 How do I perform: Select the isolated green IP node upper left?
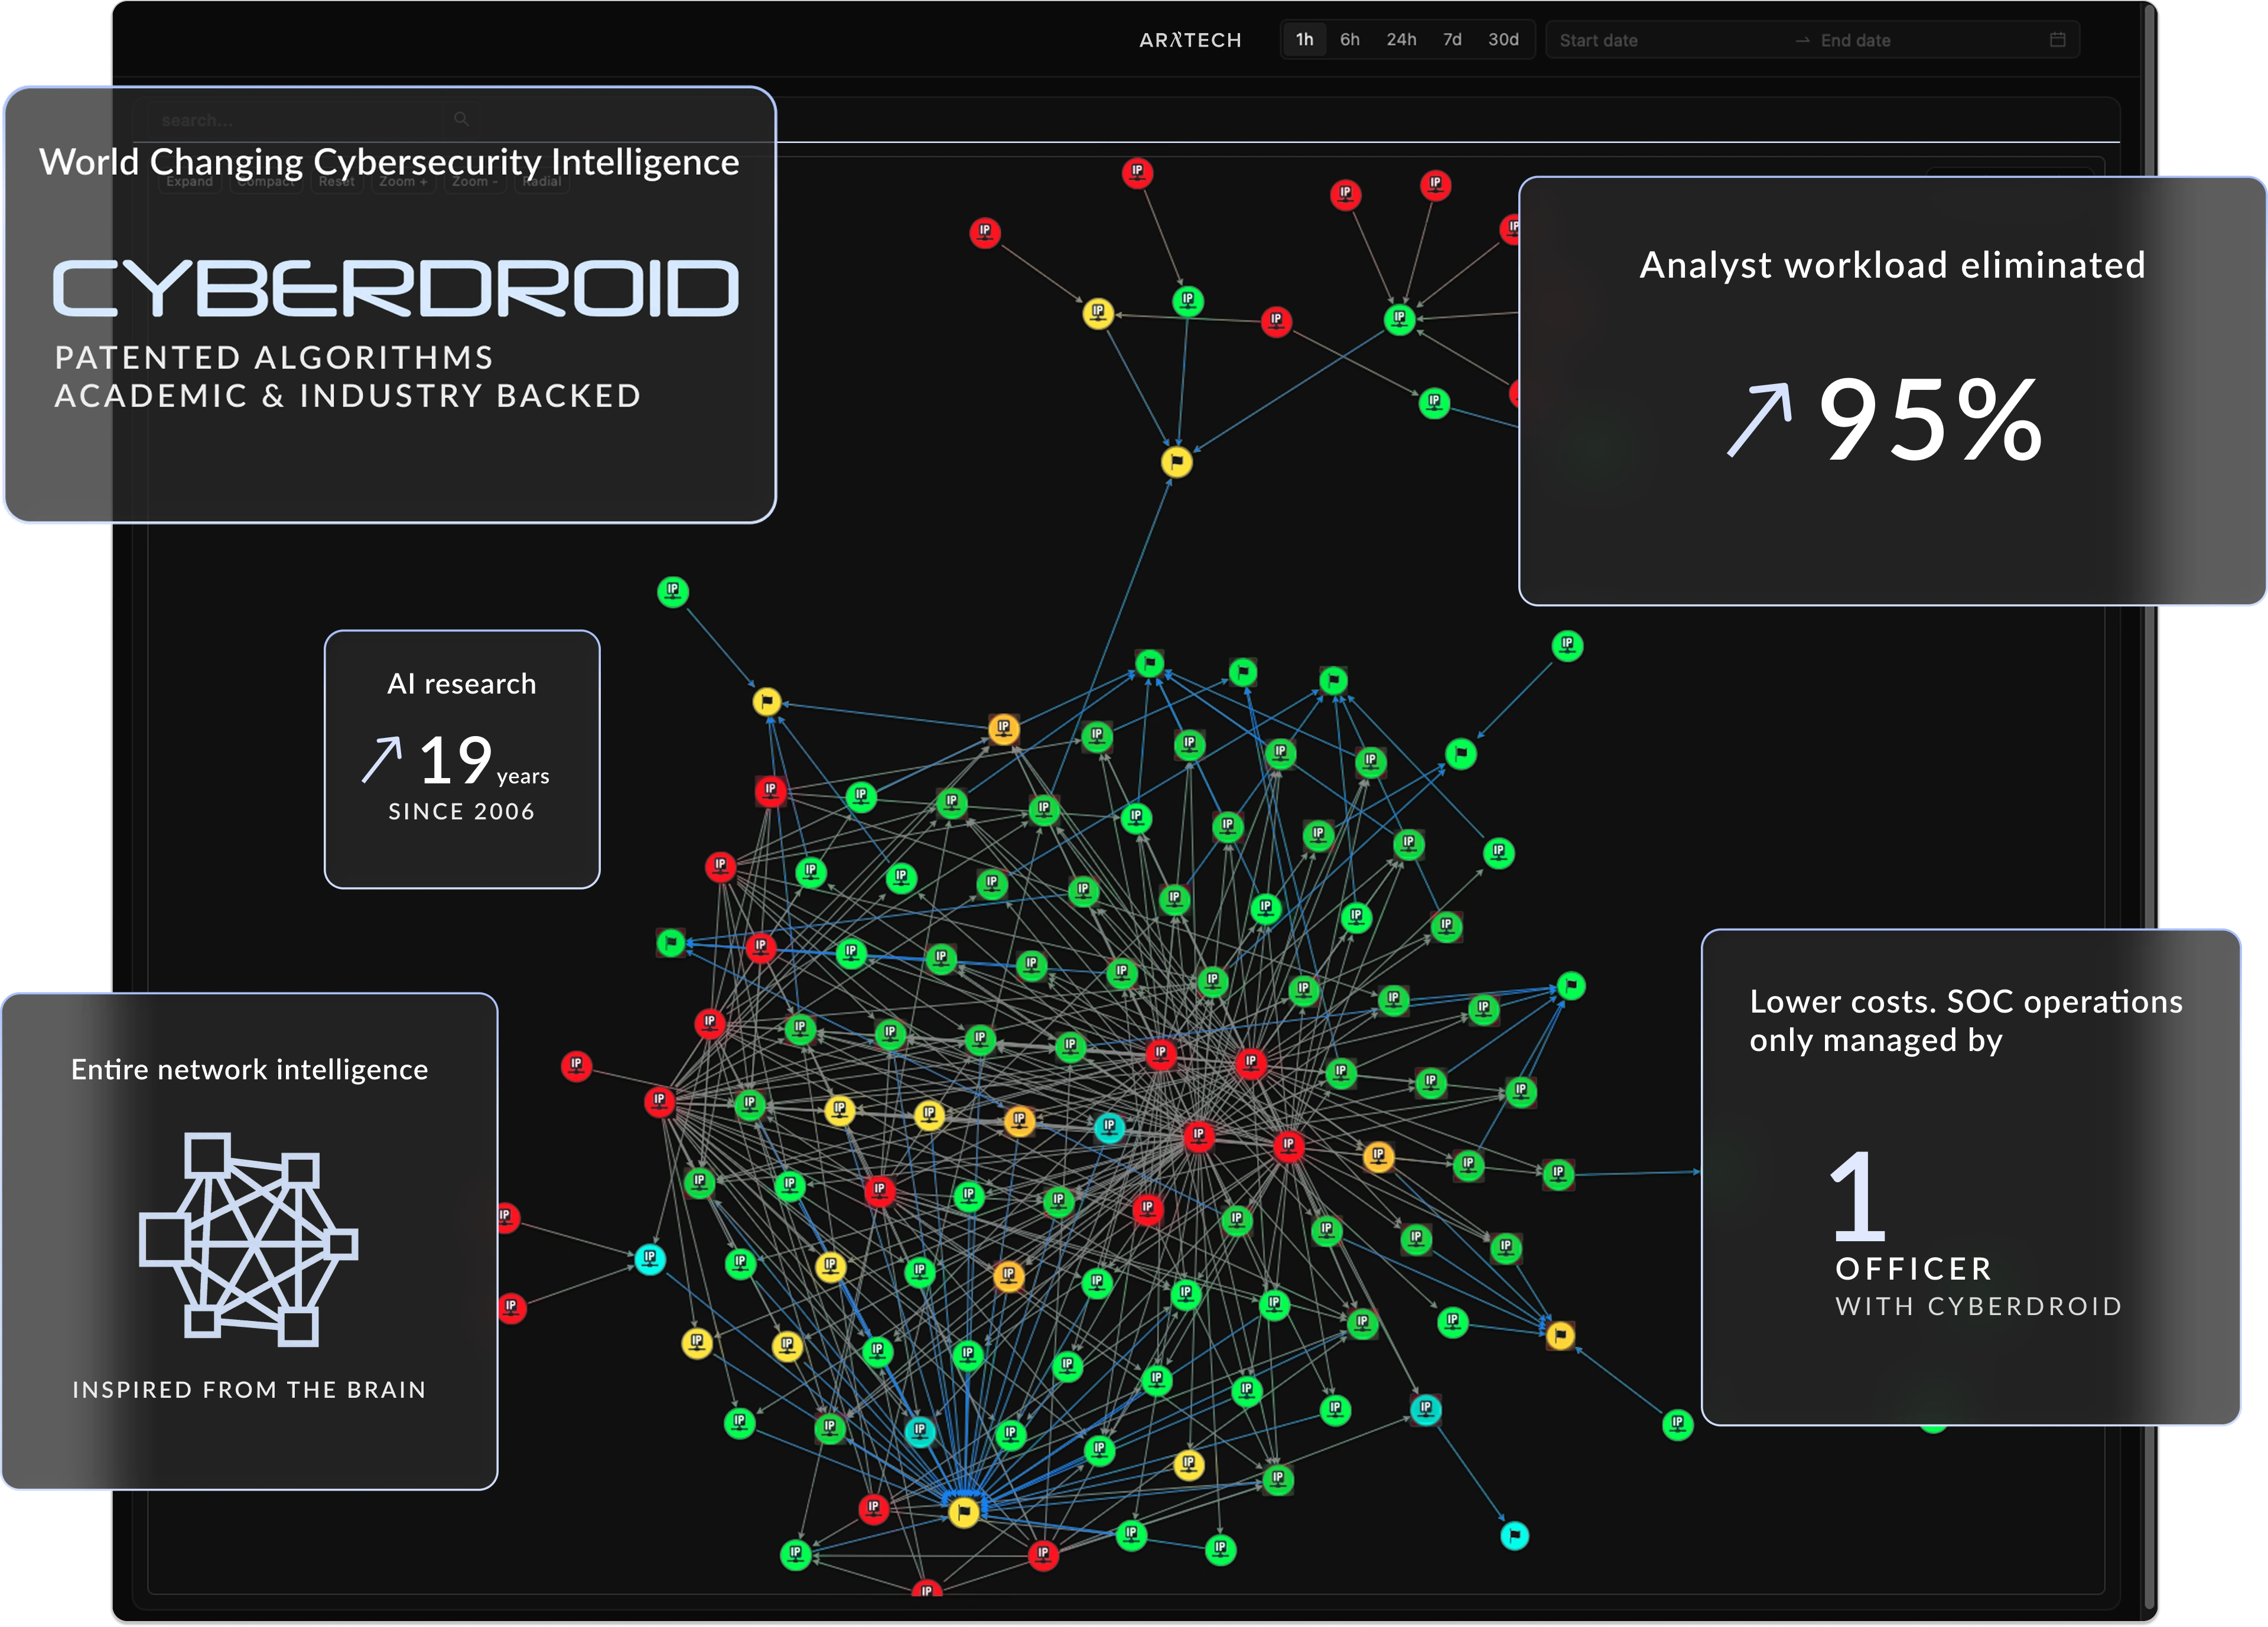point(673,592)
